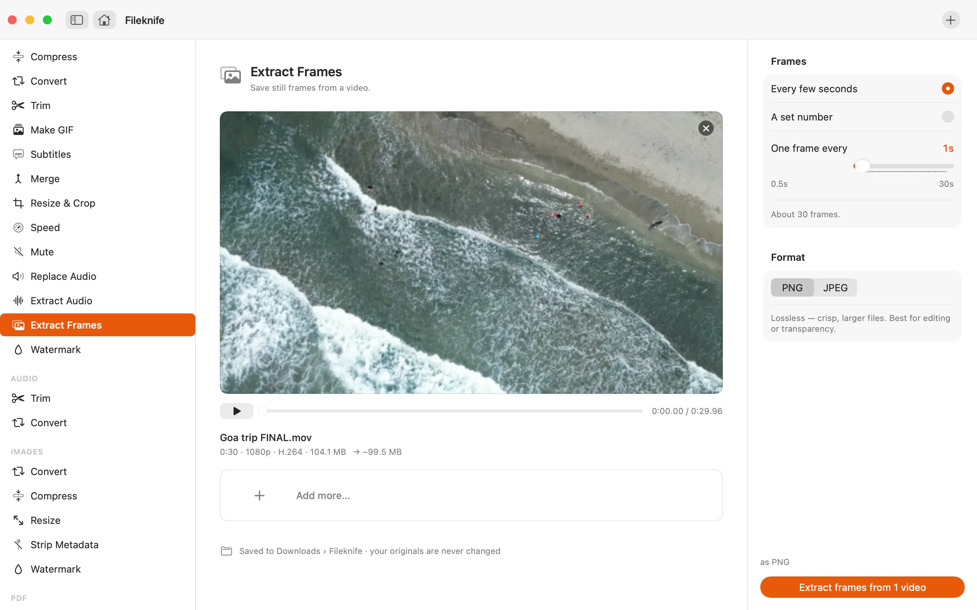Select the Every few seconds radio option

(948, 88)
